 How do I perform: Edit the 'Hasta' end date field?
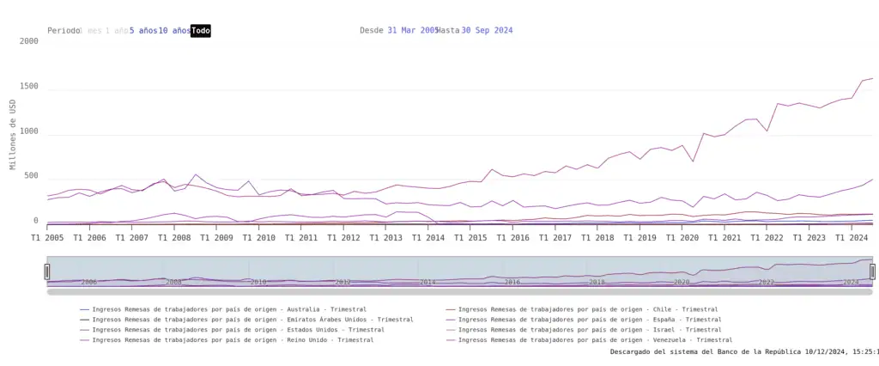coord(487,30)
